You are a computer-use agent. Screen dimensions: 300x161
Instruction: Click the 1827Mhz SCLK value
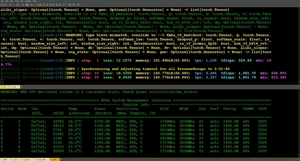[x=168, y=126]
